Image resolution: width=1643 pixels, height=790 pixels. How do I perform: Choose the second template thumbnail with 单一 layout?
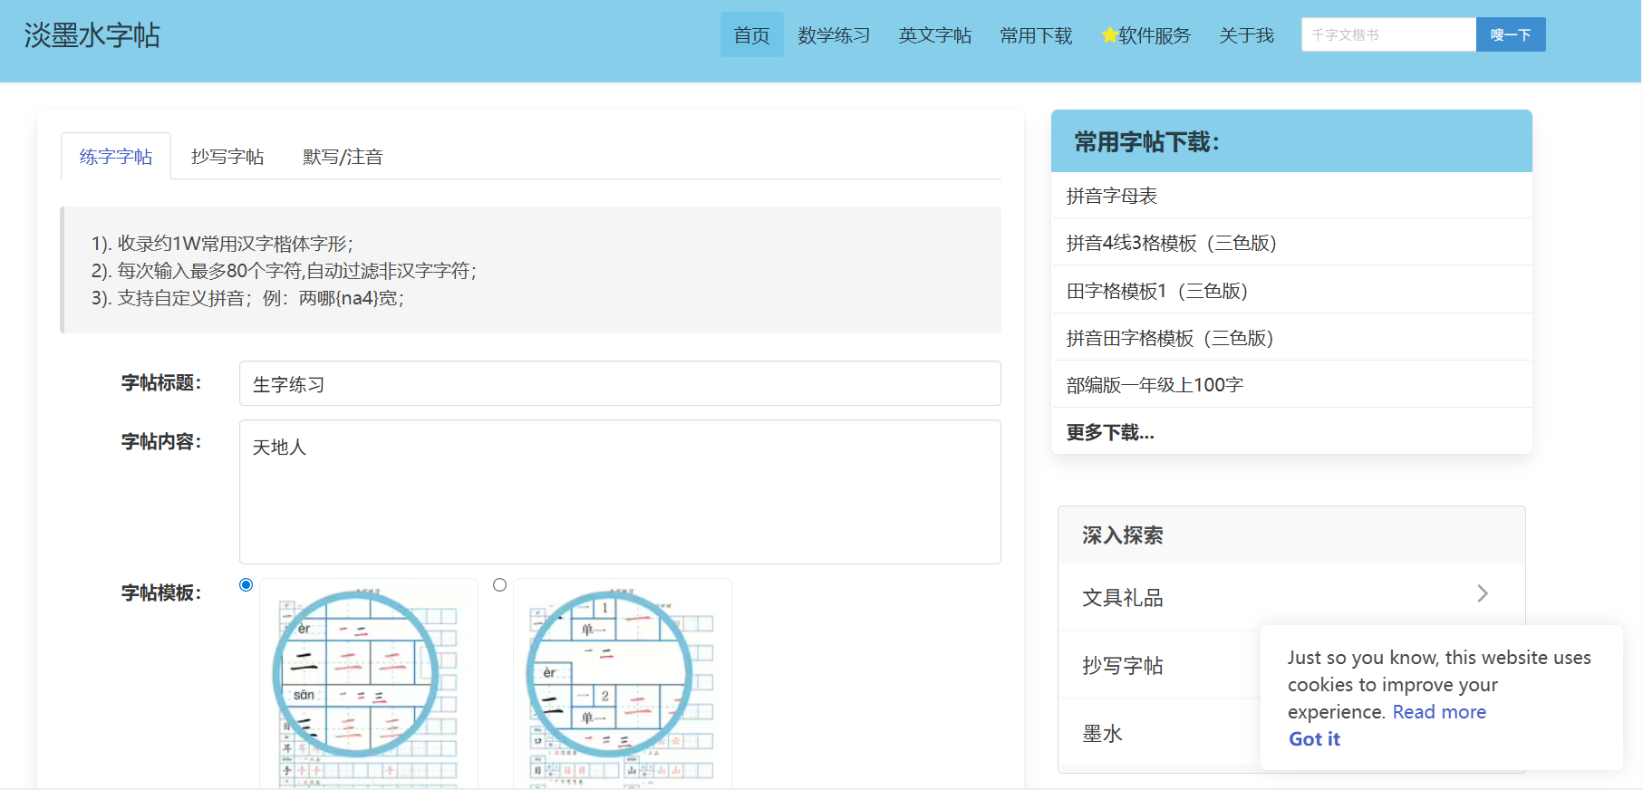623,684
